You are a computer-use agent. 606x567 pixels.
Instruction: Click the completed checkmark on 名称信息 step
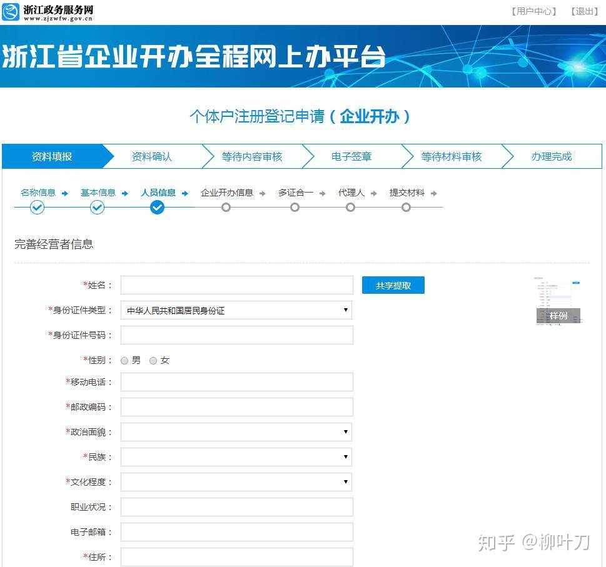[x=37, y=207]
